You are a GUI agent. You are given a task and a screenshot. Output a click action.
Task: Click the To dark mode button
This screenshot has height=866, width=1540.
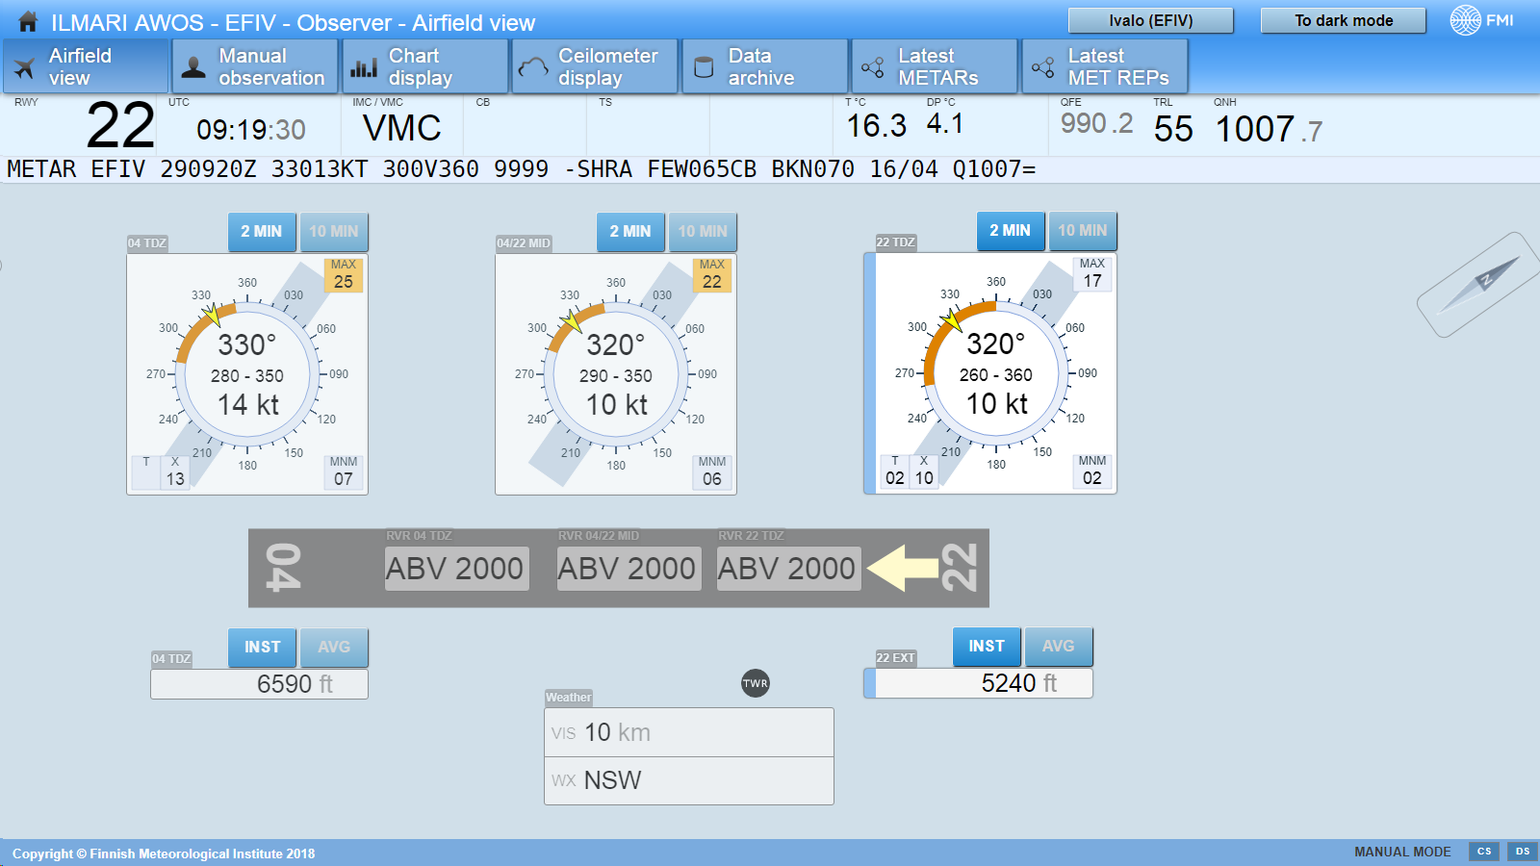click(1343, 20)
